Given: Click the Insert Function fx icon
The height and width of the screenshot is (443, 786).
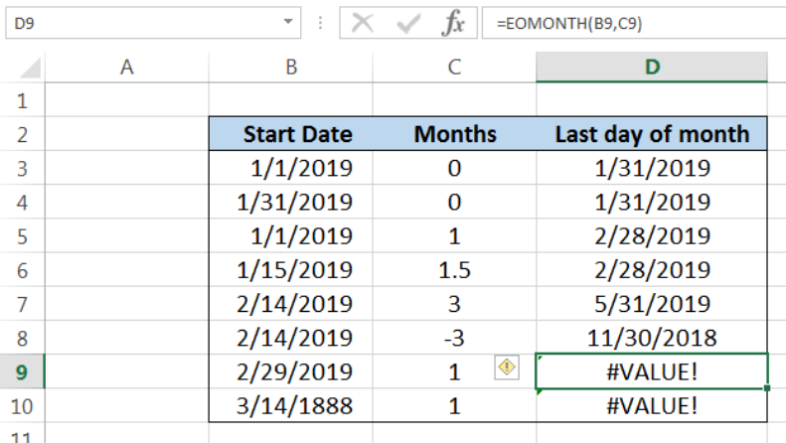Looking at the screenshot, I should pos(453,24).
